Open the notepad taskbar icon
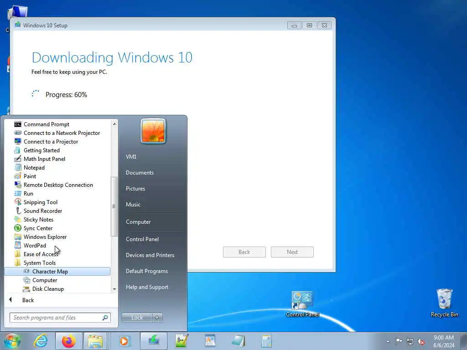 click(x=238, y=341)
